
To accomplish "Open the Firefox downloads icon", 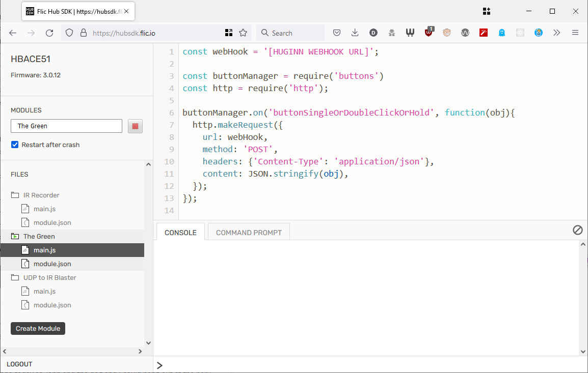I will point(355,33).
